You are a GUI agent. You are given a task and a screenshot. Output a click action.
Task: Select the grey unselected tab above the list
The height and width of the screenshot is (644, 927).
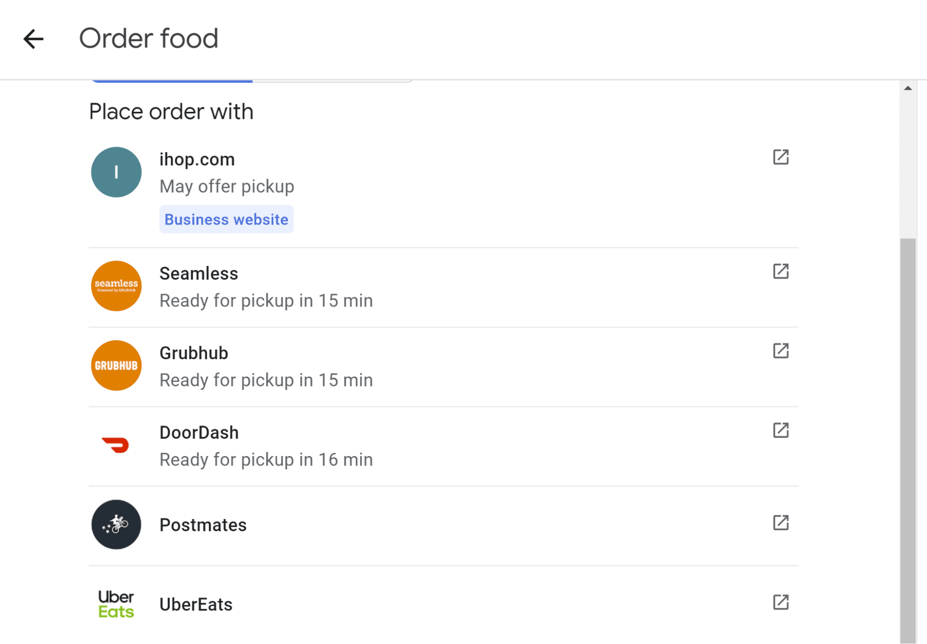(x=332, y=81)
